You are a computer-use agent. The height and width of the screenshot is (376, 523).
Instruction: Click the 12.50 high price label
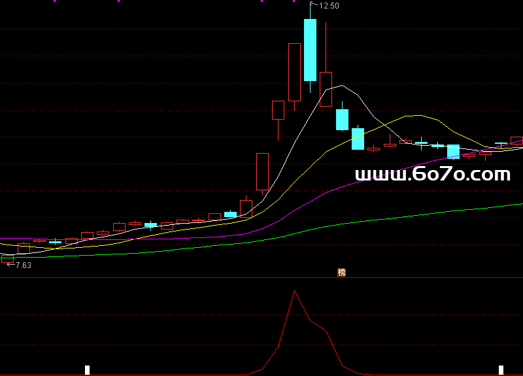[x=329, y=6]
